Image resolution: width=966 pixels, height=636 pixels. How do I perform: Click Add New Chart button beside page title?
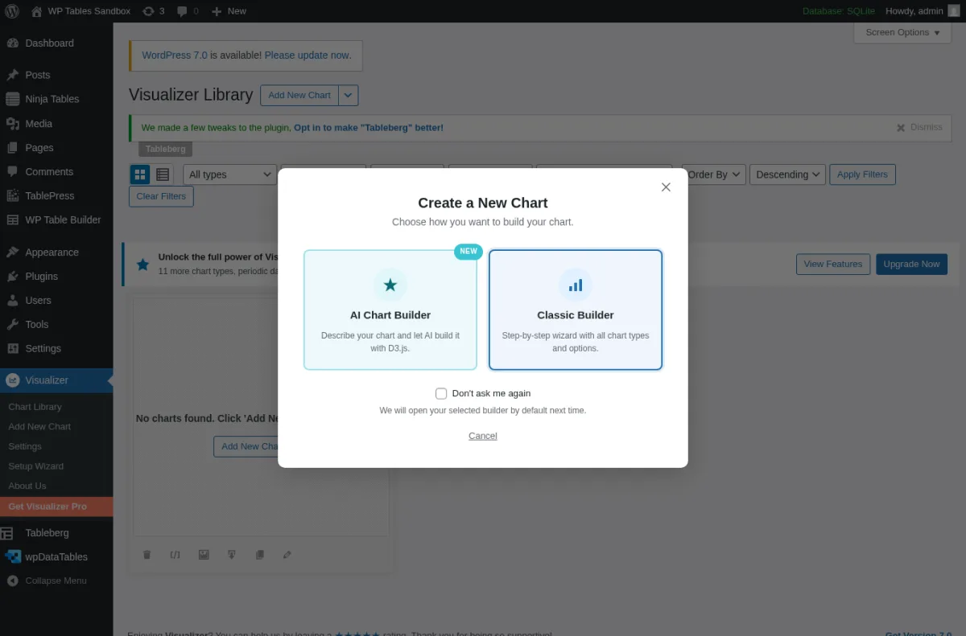click(x=299, y=95)
